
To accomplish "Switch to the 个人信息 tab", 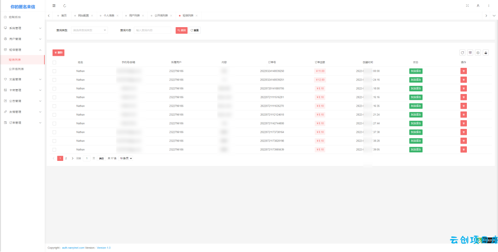I will [x=109, y=16].
